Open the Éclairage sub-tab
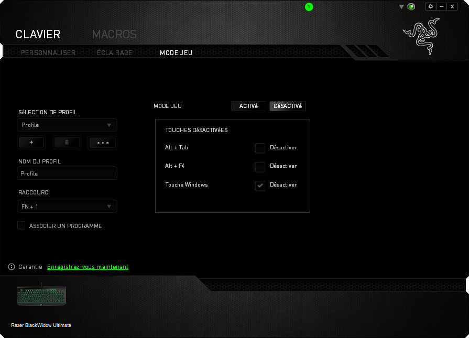The image size is (469, 338). pos(114,52)
